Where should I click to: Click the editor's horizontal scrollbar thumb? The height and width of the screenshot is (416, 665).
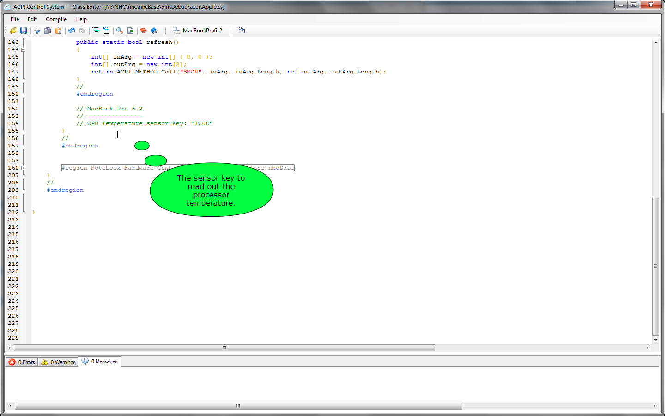click(x=224, y=348)
